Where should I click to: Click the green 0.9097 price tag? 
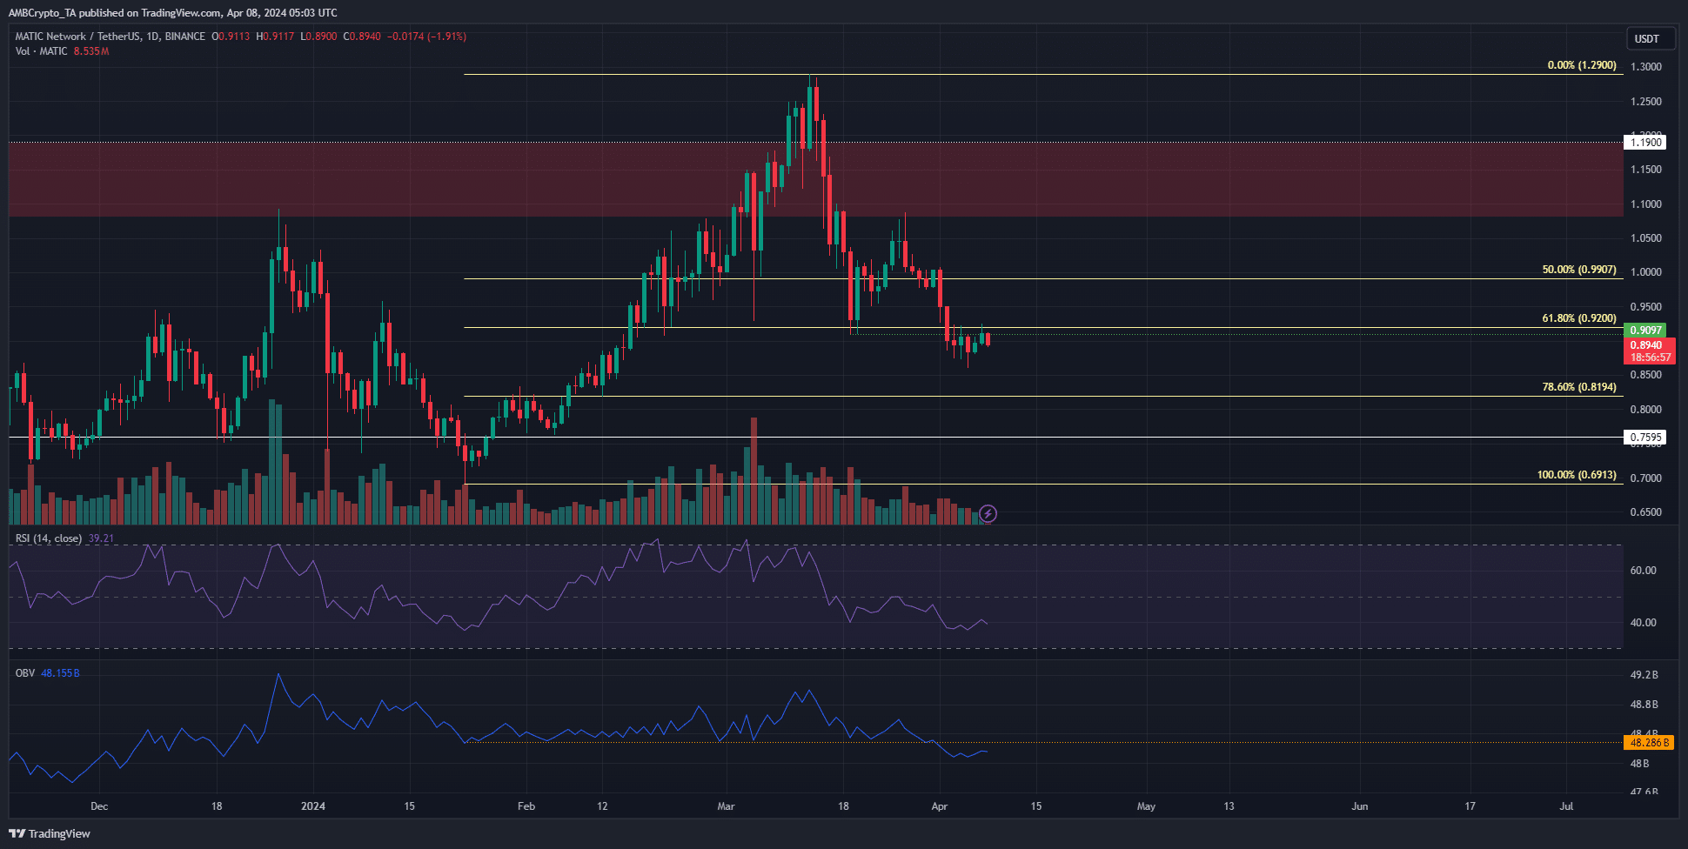pyautogui.click(x=1645, y=331)
